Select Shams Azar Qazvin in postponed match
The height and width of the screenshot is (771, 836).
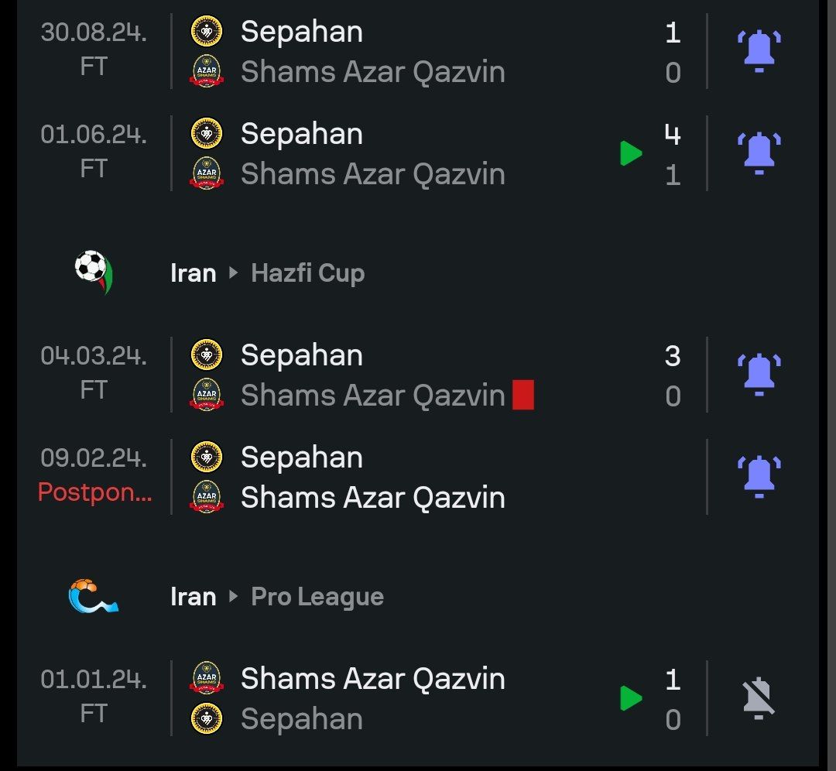372,498
